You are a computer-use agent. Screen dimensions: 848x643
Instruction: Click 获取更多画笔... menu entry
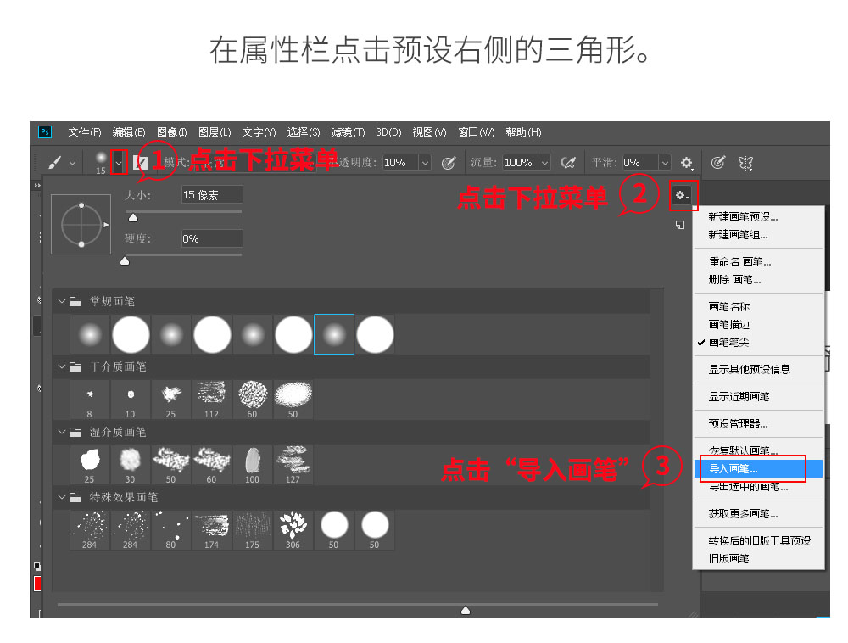tap(757, 514)
